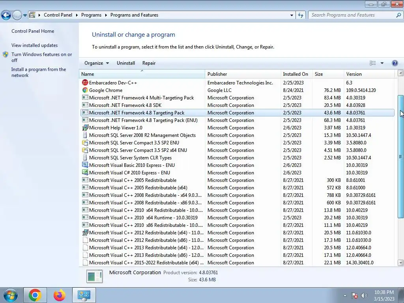Click the change view icon

pos(372,63)
